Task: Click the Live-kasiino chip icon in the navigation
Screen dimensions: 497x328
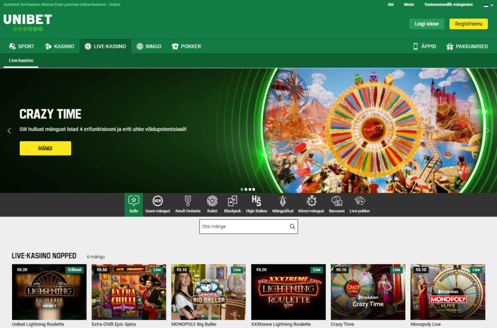Action: [x=88, y=46]
